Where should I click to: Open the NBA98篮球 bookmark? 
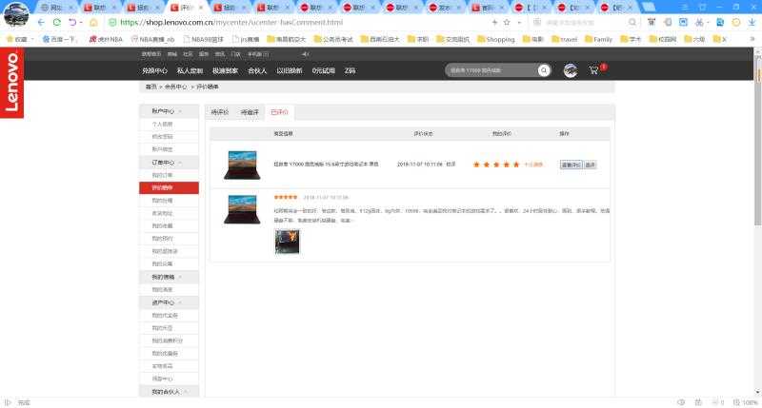(204, 39)
